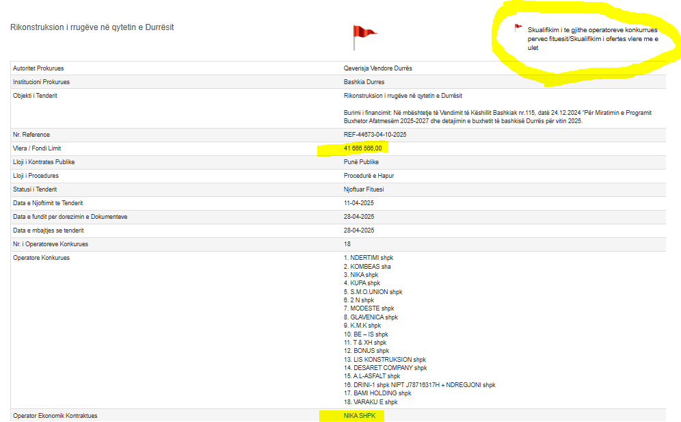Click KOMBEAS sha in the operators list

click(x=367, y=267)
